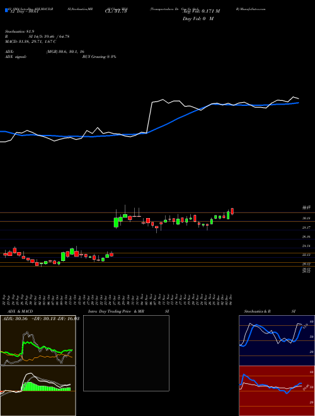The image size is (315, 416).
Task: Click the 30.18 price axis label
Action: pyautogui.click(x=306, y=218)
